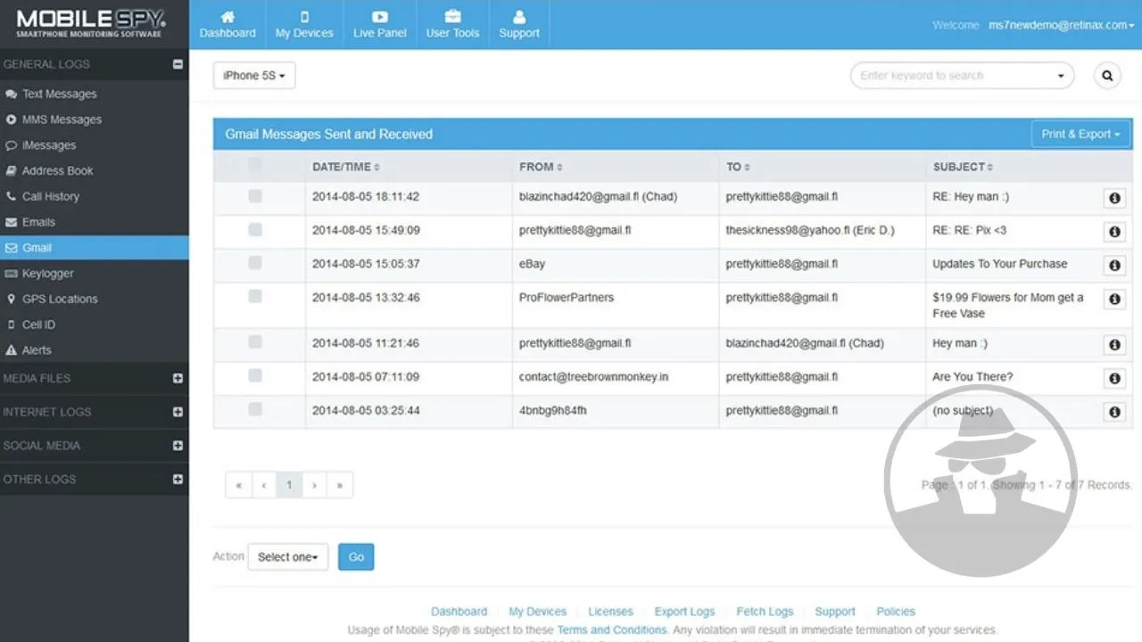Open Print & Export dropdown
Image resolution: width=1142 pixels, height=642 pixels.
point(1081,135)
